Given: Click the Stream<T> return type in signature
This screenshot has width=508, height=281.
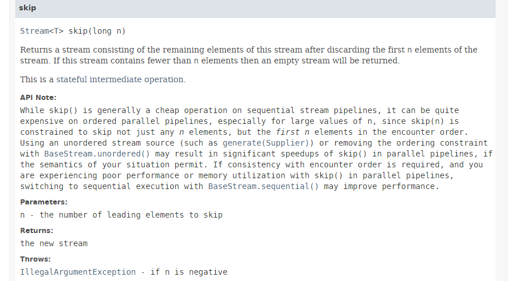Looking at the screenshot, I should click(41, 31).
